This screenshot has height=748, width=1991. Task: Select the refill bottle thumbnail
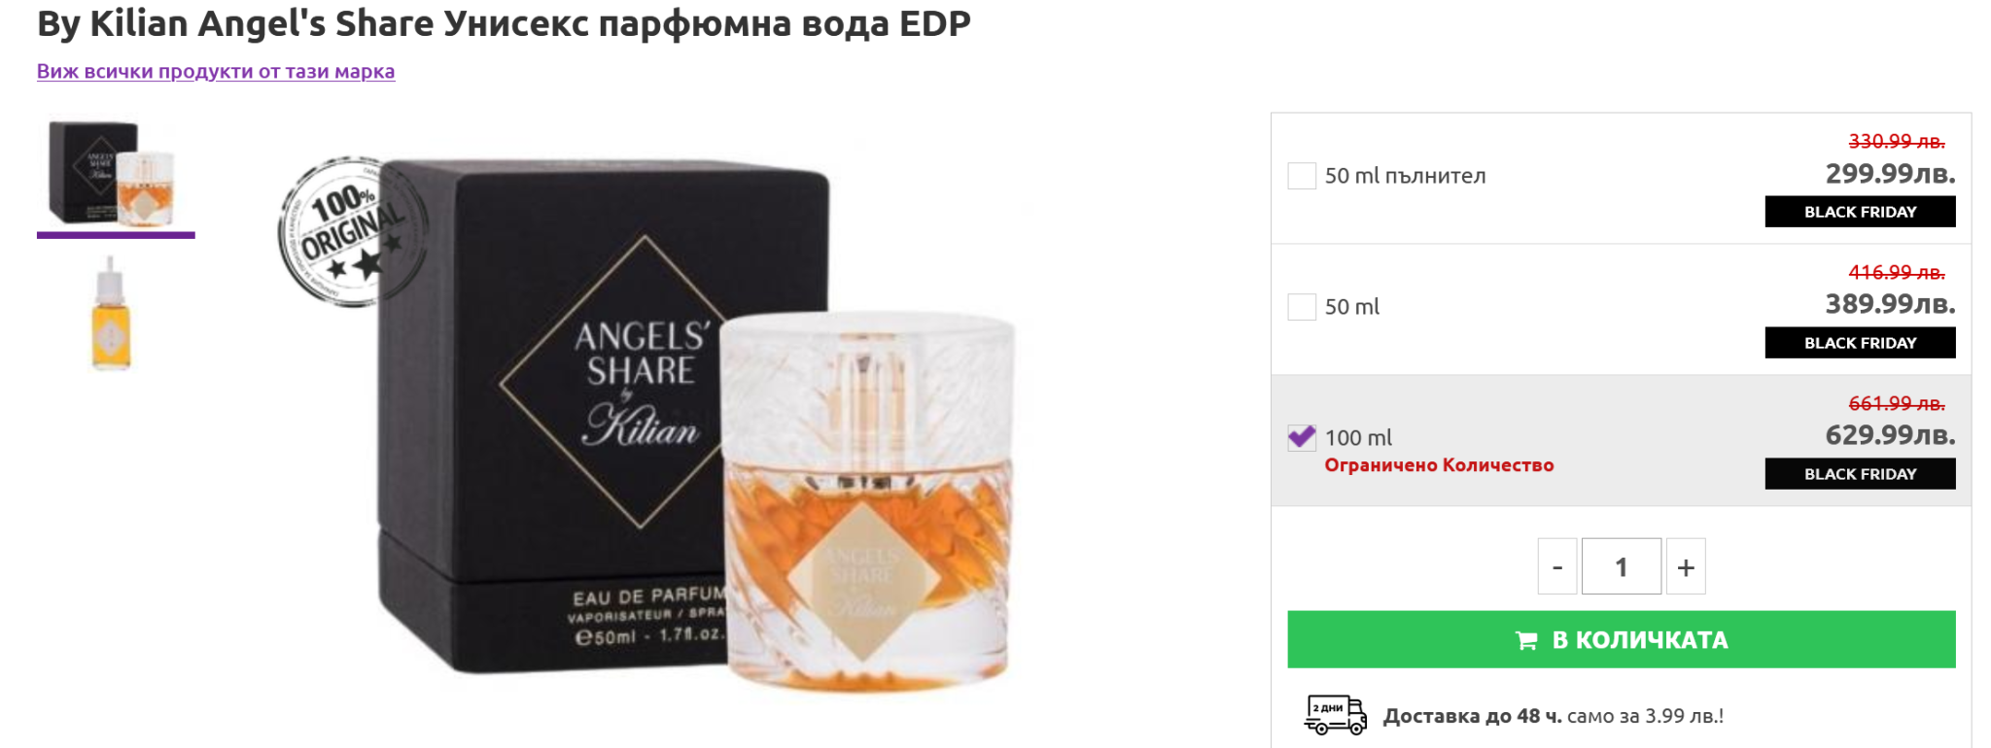112,313
